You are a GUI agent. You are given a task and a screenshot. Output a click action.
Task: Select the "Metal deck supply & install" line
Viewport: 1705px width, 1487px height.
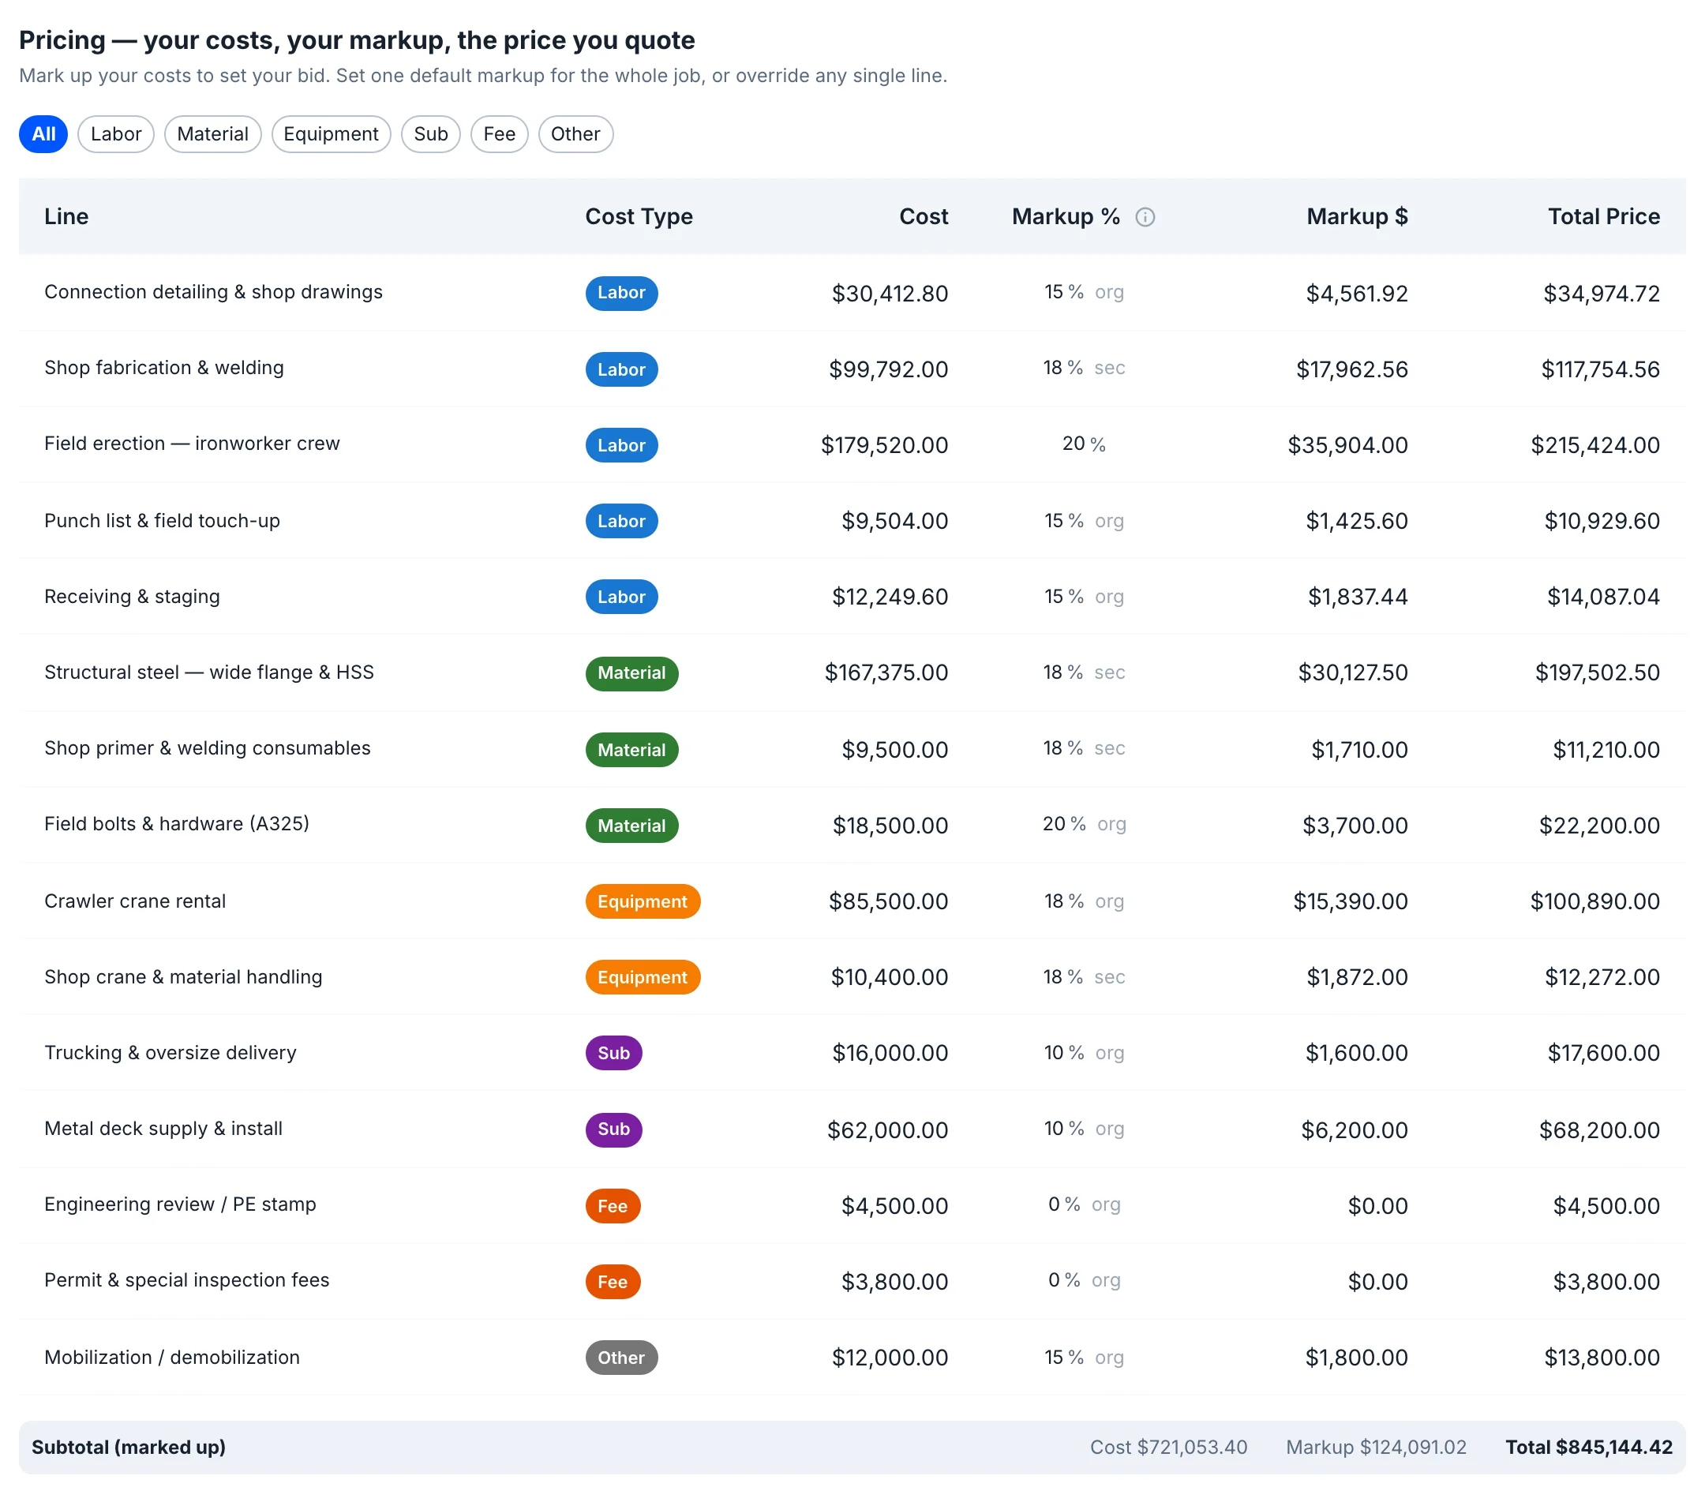click(x=163, y=1129)
